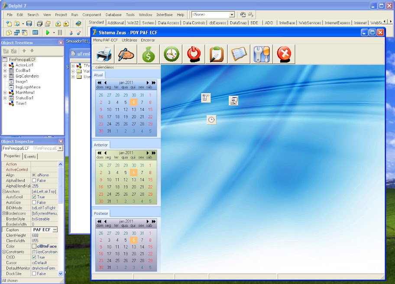395x284 pixels.
Task: Select the Additional component palette tab
Action: coord(116,23)
